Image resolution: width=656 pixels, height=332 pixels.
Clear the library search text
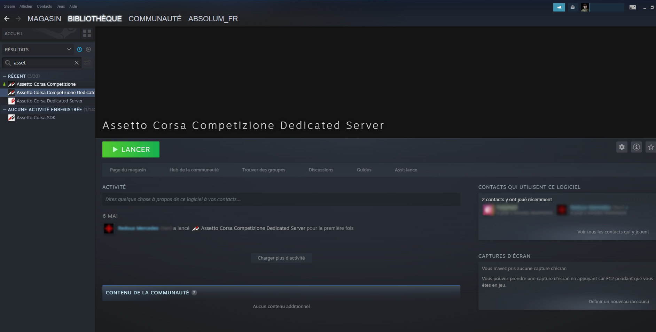tap(77, 63)
